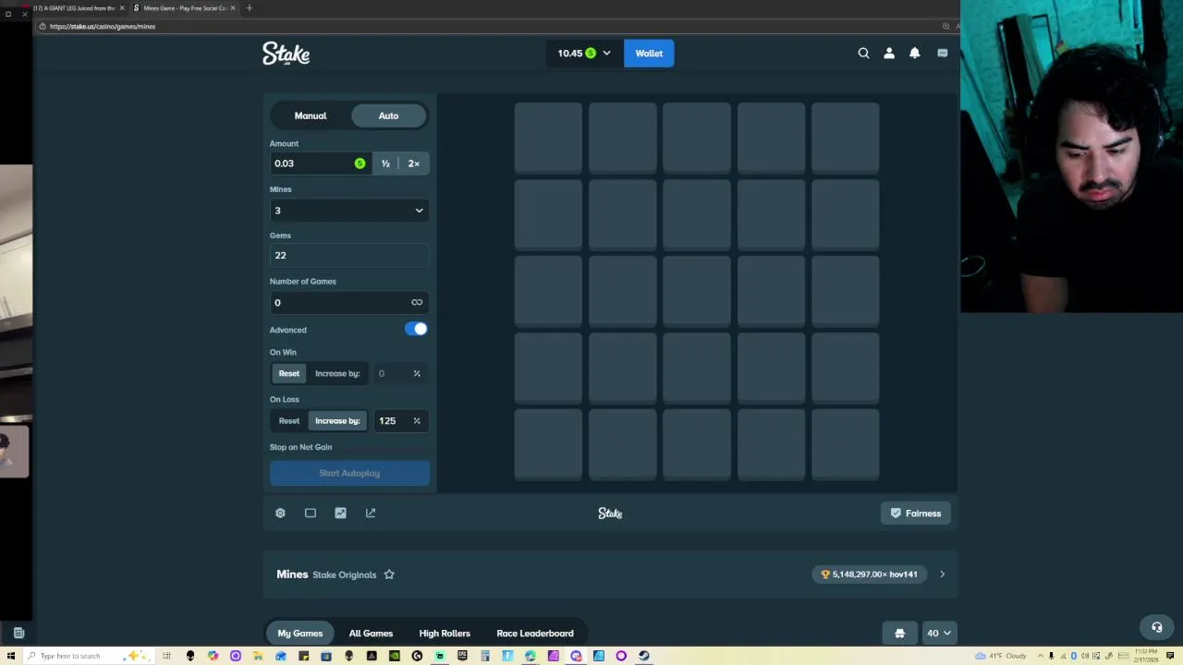Image resolution: width=1183 pixels, height=665 pixels.
Task: Switch to Manual mode tab
Action: (x=311, y=115)
